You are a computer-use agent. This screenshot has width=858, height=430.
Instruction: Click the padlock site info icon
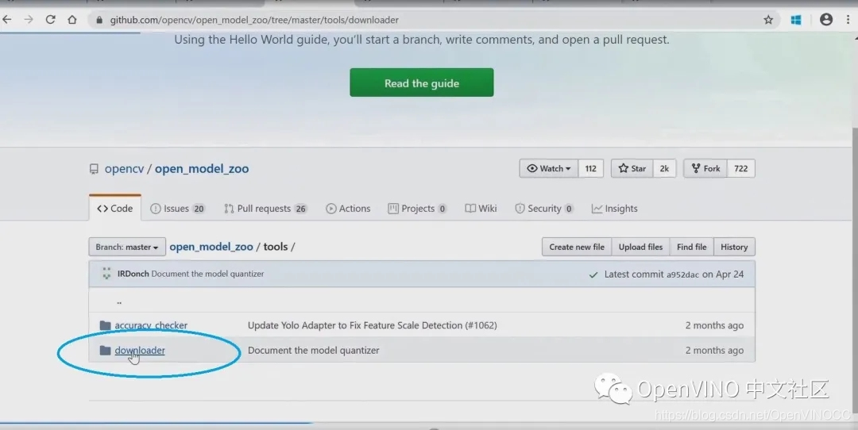pyautogui.click(x=99, y=20)
